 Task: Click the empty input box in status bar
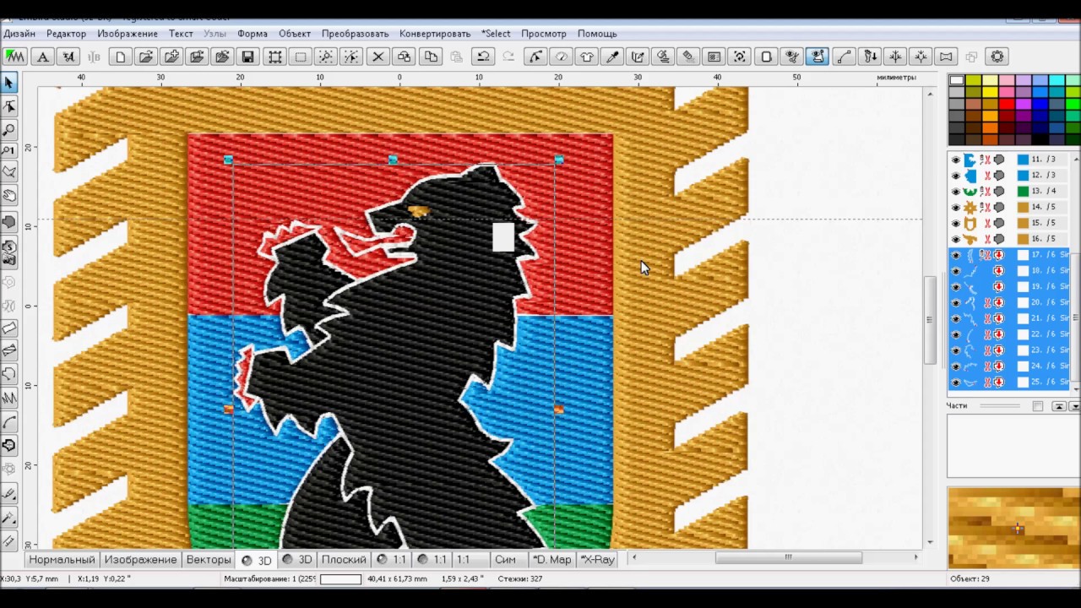[340, 579]
